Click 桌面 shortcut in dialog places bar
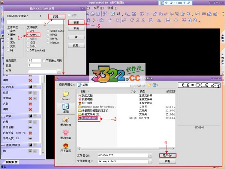 [x=66, y=108]
